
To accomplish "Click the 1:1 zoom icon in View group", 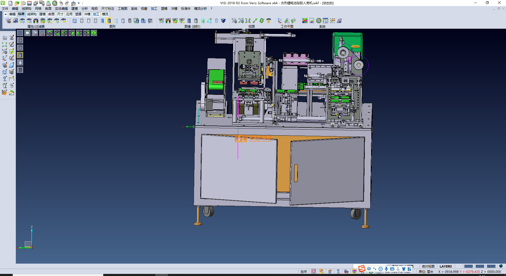I will pyautogui.click(x=248, y=21).
